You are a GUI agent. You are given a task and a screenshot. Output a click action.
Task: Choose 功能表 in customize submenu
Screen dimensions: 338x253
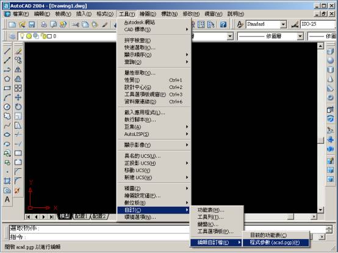coord(217,210)
